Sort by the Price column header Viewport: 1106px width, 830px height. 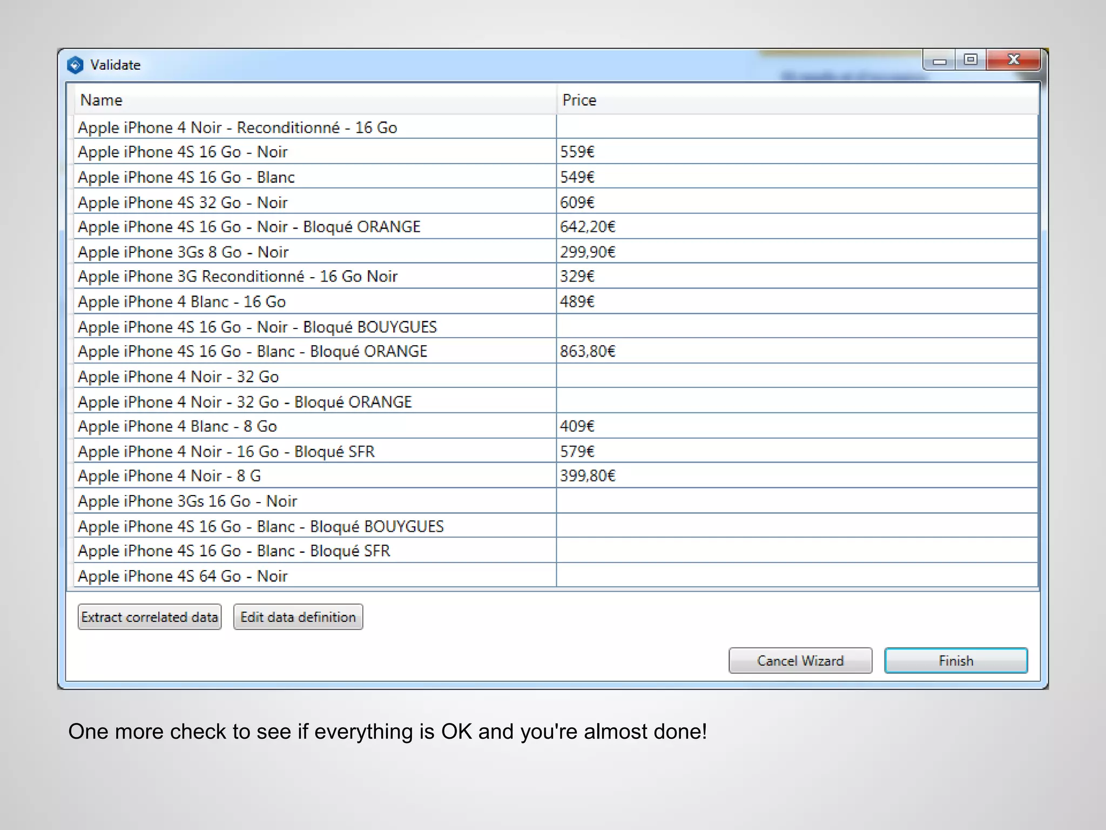[x=579, y=100]
